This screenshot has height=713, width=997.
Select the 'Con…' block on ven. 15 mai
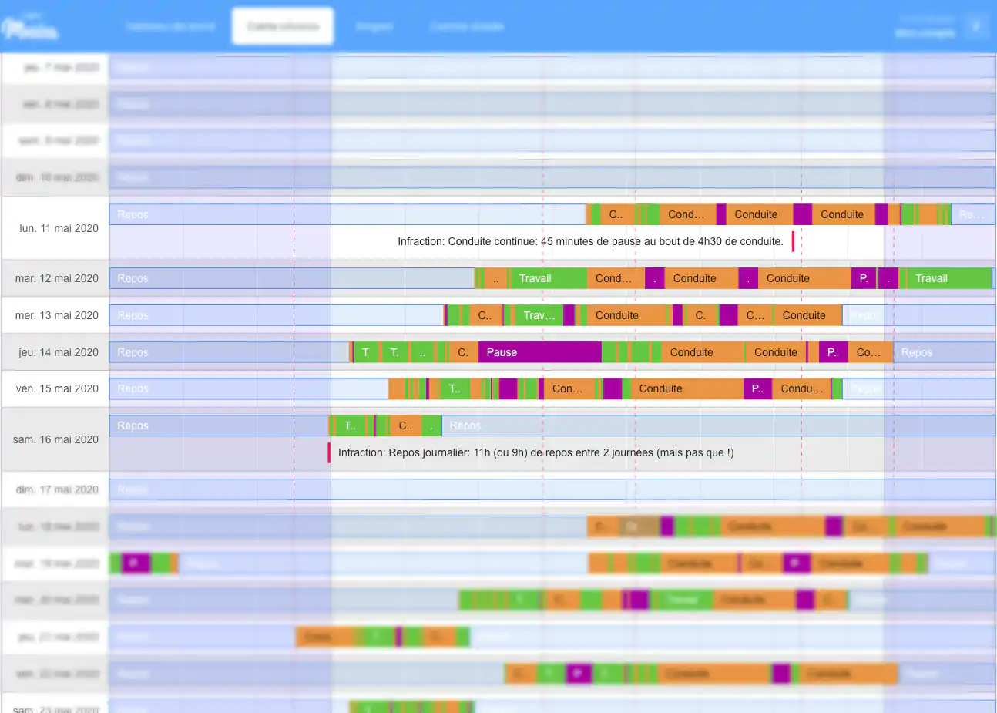tap(569, 388)
